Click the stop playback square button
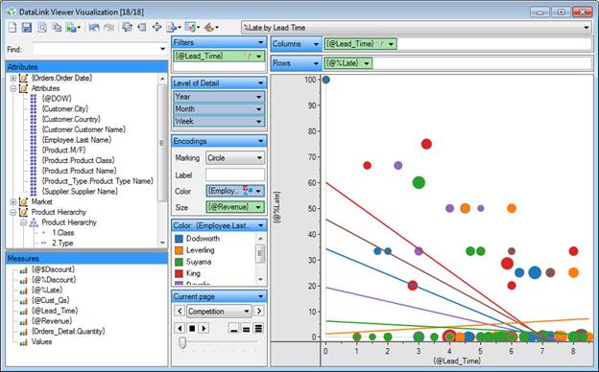Screen dimensions: 599x372 click(x=192, y=328)
